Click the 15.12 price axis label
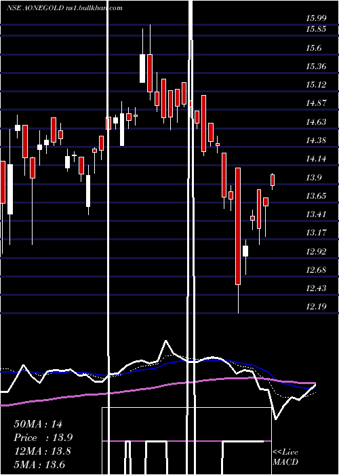 tap(316, 85)
